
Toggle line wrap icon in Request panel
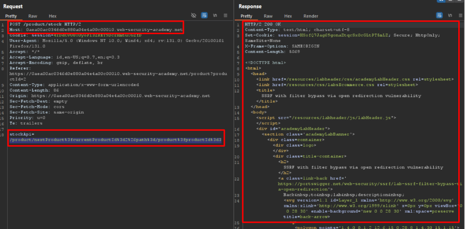[204, 16]
